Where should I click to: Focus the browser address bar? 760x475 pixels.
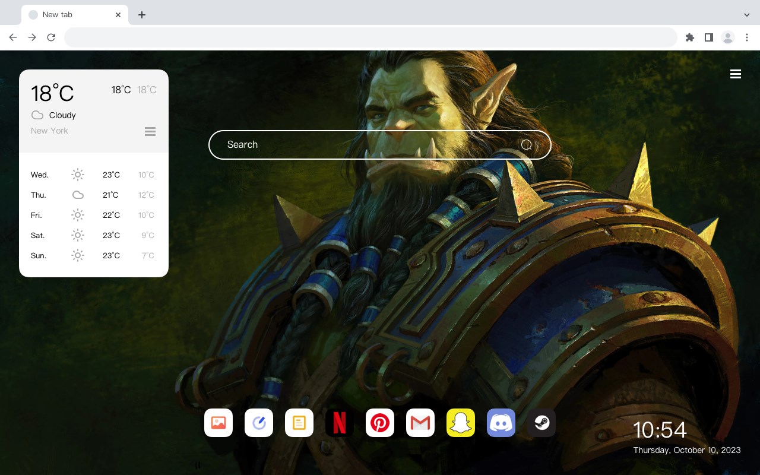tap(370, 37)
